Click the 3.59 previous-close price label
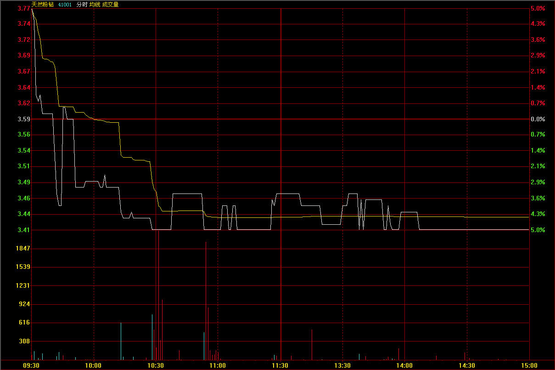The height and width of the screenshot is (370, 555). point(24,119)
